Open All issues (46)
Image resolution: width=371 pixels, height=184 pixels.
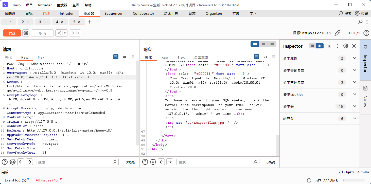[47, 180]
